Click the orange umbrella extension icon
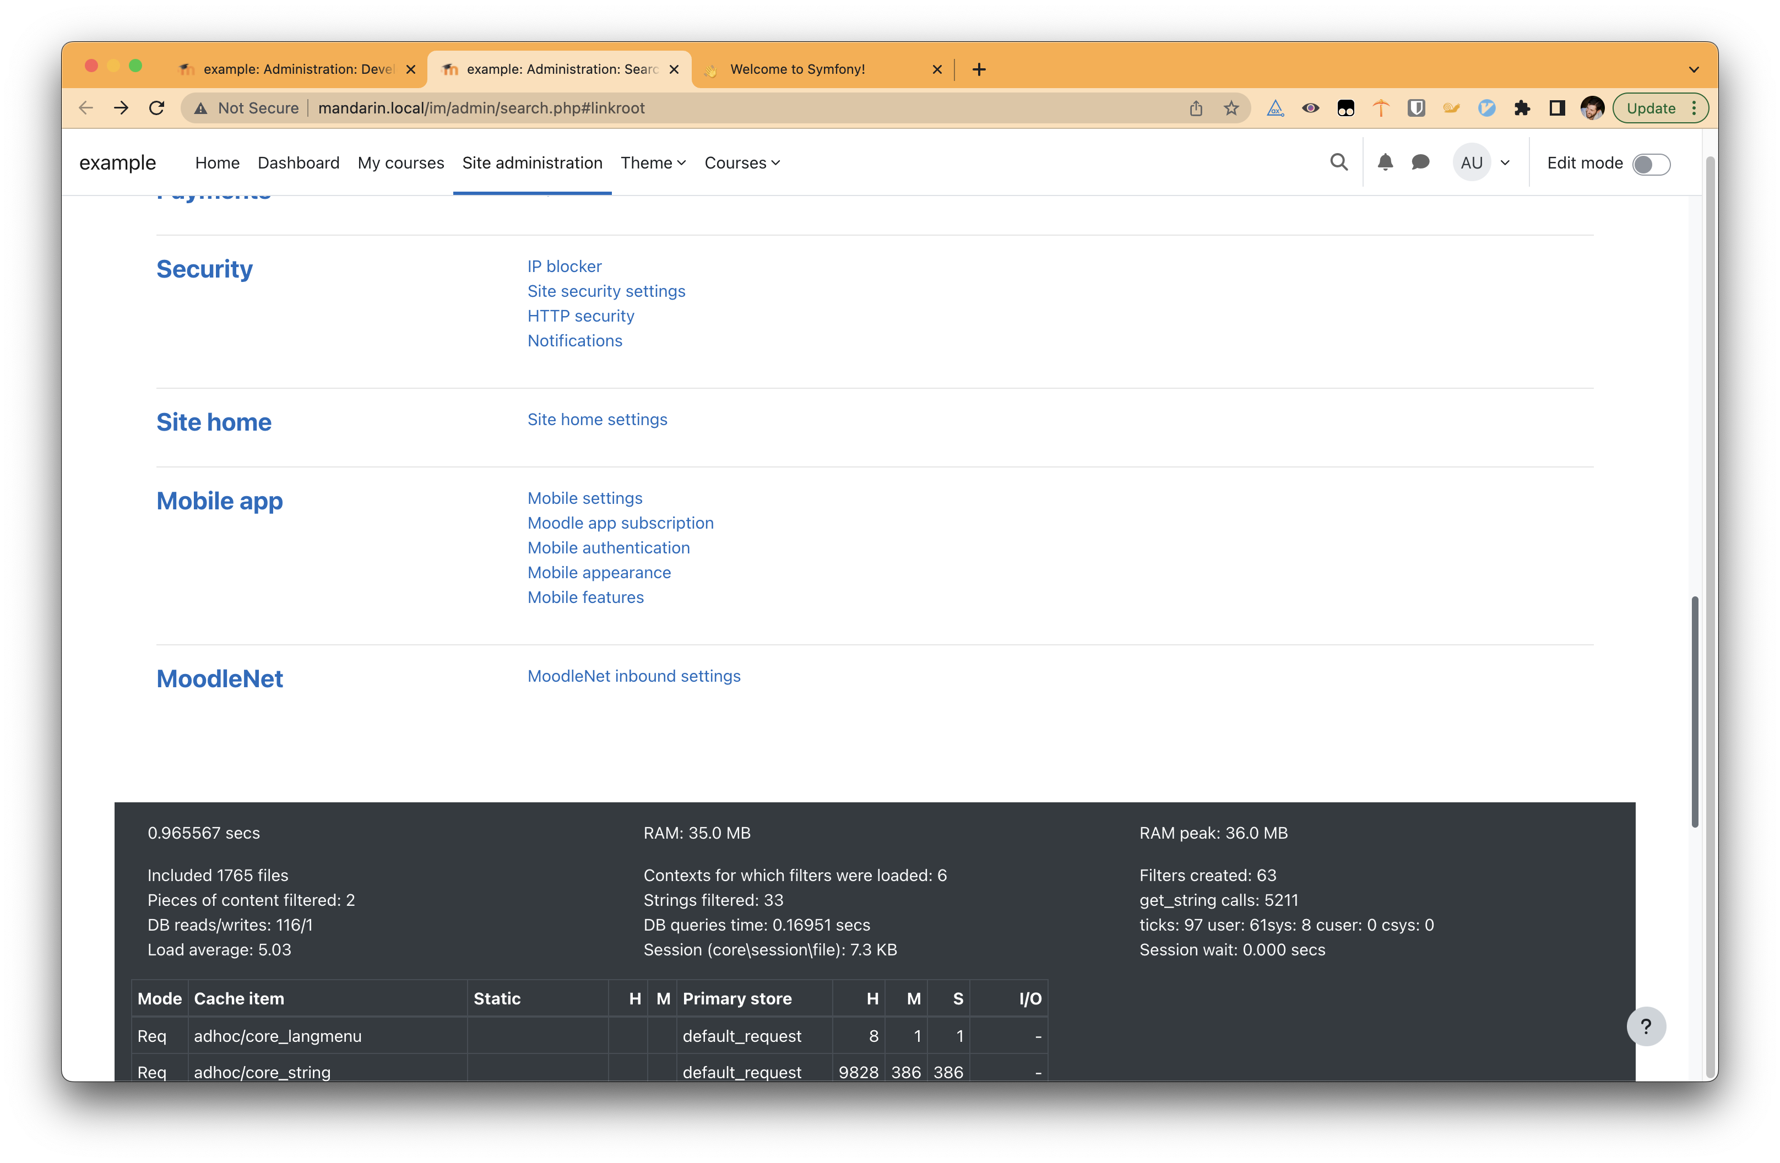The image size is (1780, 1163). tap(1381, 108)
